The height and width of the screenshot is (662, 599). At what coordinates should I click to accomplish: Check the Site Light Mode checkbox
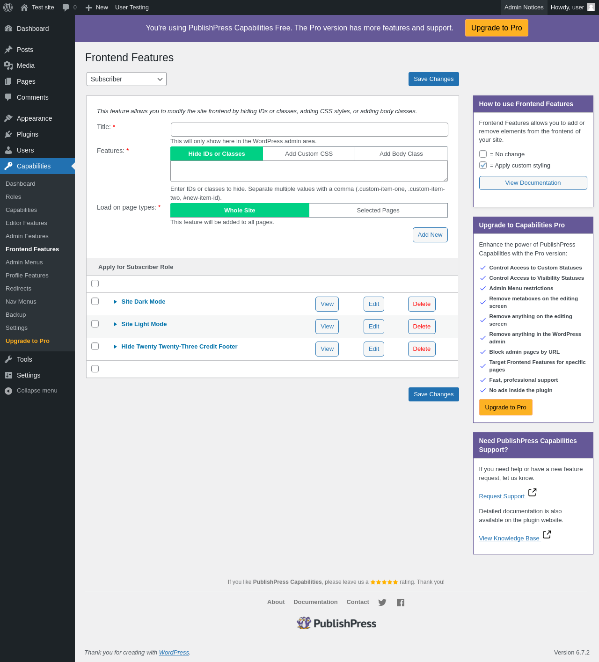click(95, 324)
